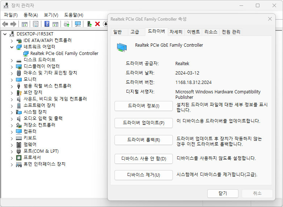Click the 모니터 category icon
Viewport: 283px width, 207px height.
19,80
